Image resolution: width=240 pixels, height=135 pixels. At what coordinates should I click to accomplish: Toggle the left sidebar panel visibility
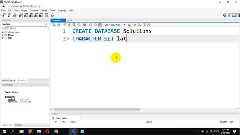tap(230, 15)
